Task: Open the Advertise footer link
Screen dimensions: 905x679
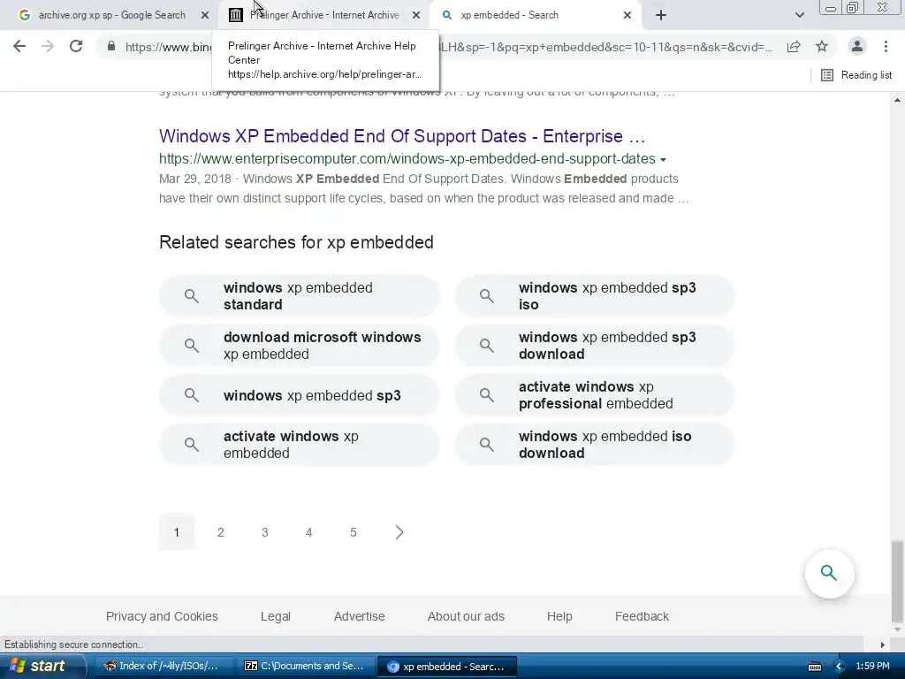Action: [359, 616]
